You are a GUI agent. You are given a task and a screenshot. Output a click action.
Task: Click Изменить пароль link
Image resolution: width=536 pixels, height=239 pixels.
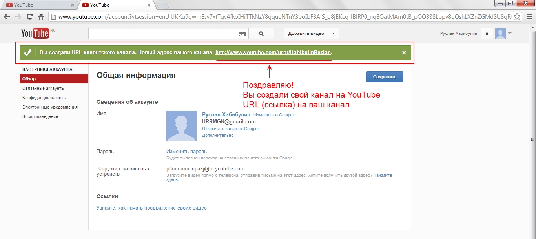click(x=186, y=152)
